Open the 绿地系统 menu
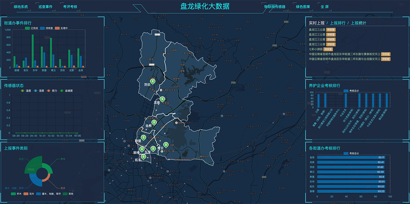The height and width of the screenshot is (204, 410). coord(21,7)
